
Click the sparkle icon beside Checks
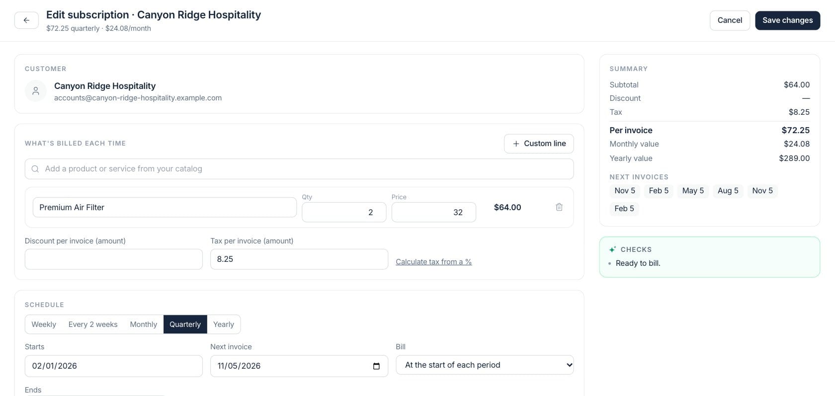(x=612, y=249)
